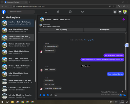Go back in browser
This screenshot has width=130, height=104.
pyautogui.click(x=2, y=6)
